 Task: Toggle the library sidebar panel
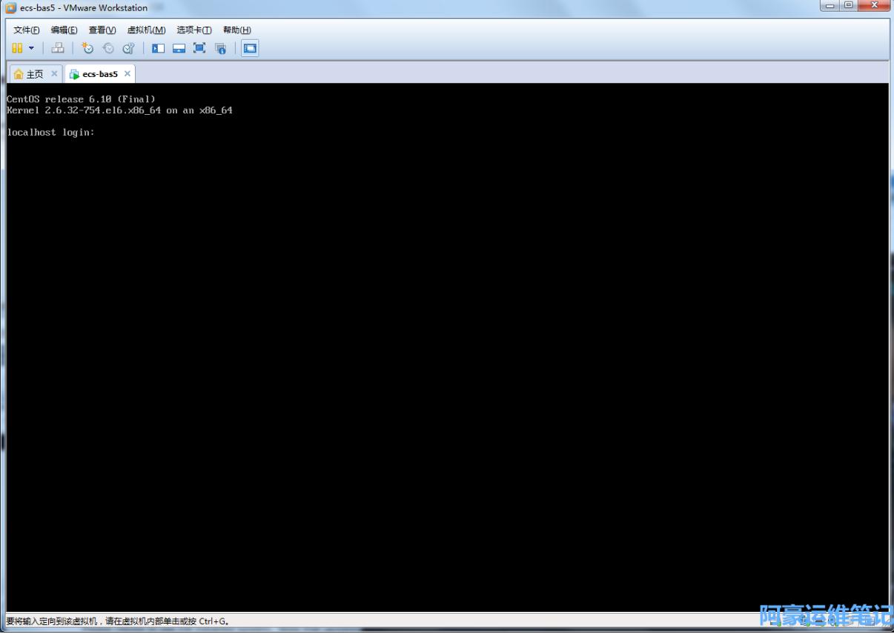point(158,48)
